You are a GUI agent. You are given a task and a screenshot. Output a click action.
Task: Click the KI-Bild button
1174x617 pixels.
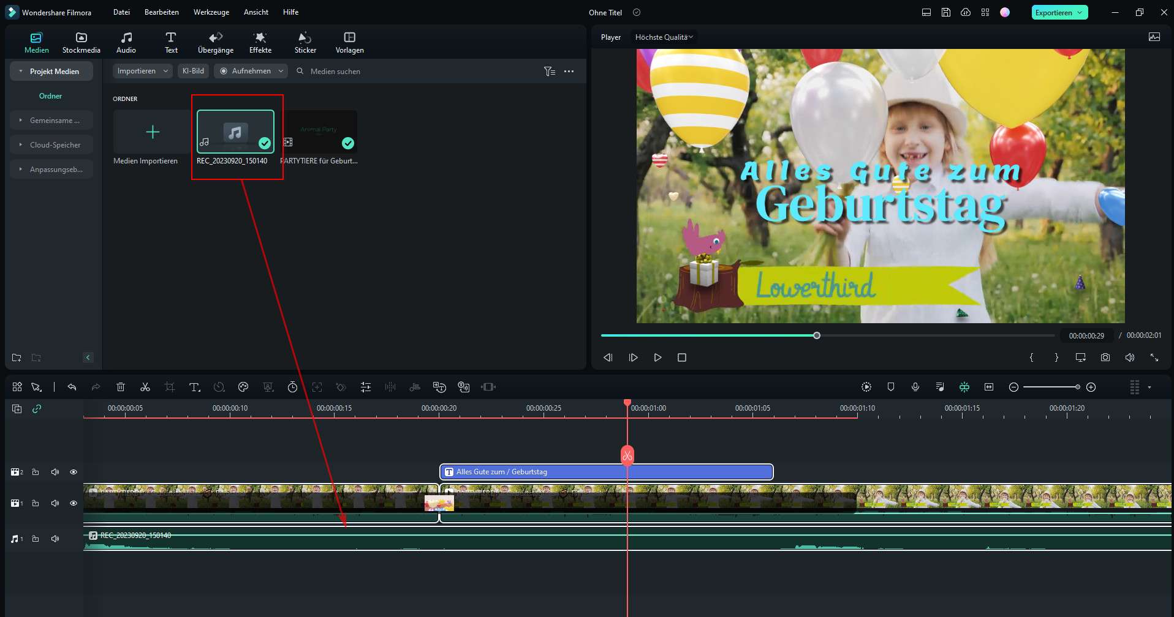coord(193,71)
